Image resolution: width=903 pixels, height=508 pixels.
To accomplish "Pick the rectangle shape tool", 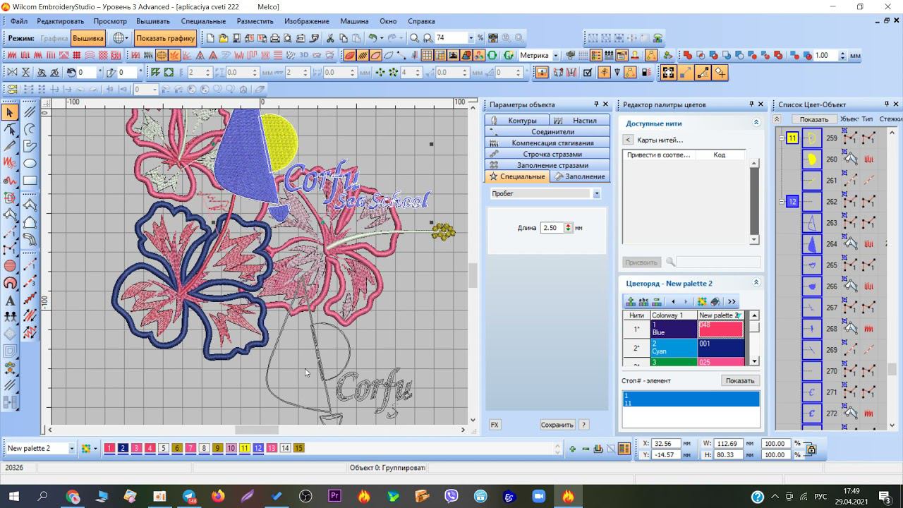I will [x=30, y=181].
